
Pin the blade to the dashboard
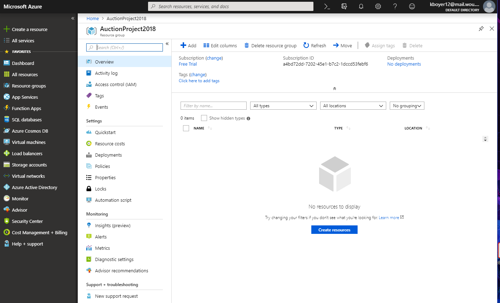(x=481, y=29)
